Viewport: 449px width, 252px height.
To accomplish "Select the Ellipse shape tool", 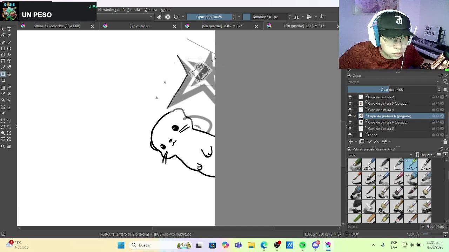I will click(9, 49).
